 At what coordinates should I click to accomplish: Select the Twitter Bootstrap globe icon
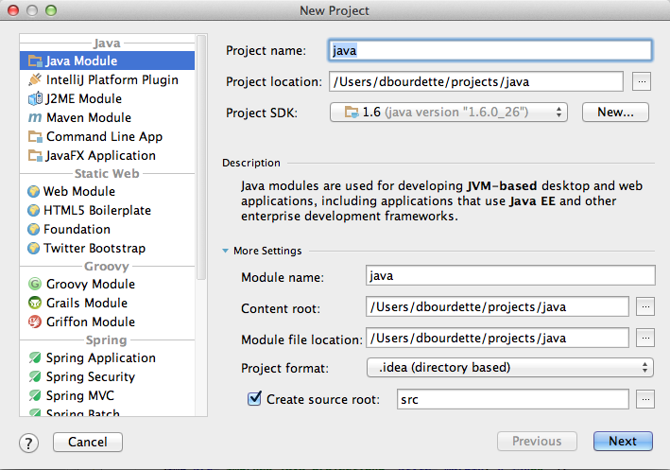(33, 248)
